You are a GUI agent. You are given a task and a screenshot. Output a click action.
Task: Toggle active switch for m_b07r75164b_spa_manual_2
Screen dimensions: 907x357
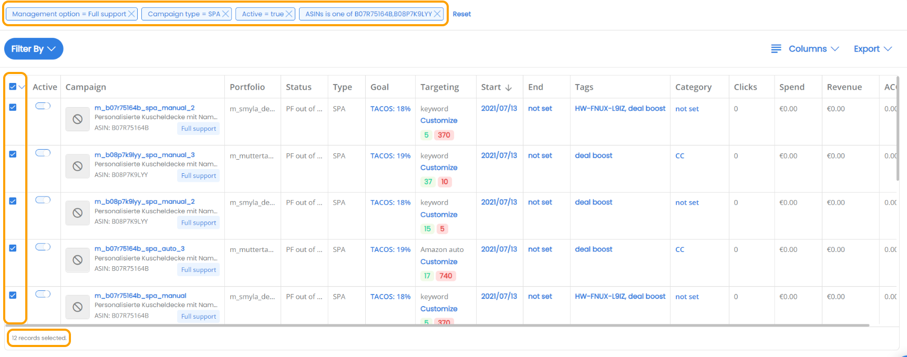tap(43, 106)
